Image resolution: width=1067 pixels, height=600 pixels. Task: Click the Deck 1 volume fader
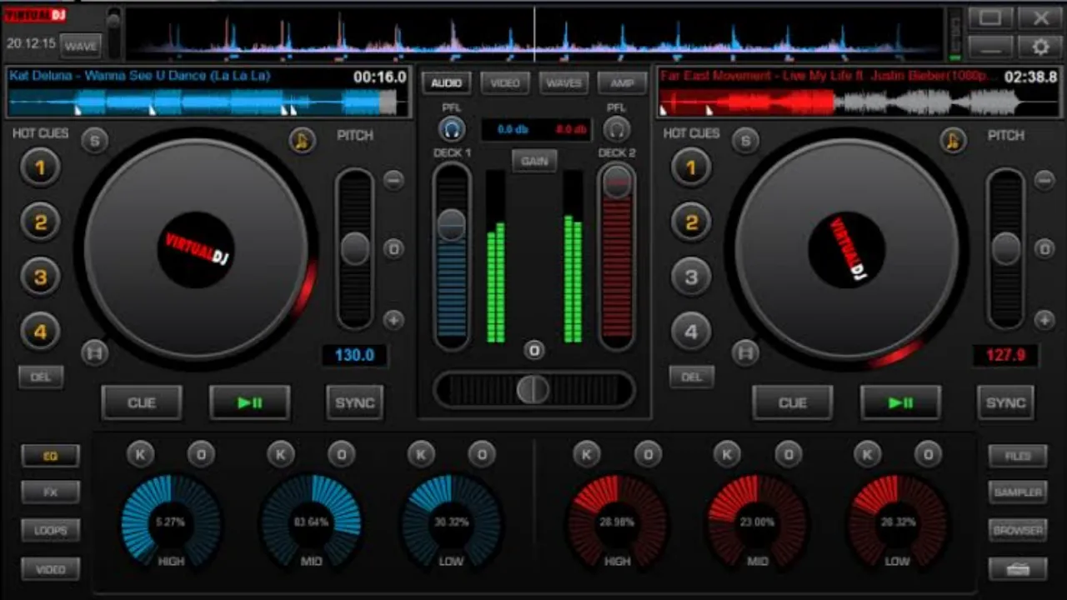452,224
